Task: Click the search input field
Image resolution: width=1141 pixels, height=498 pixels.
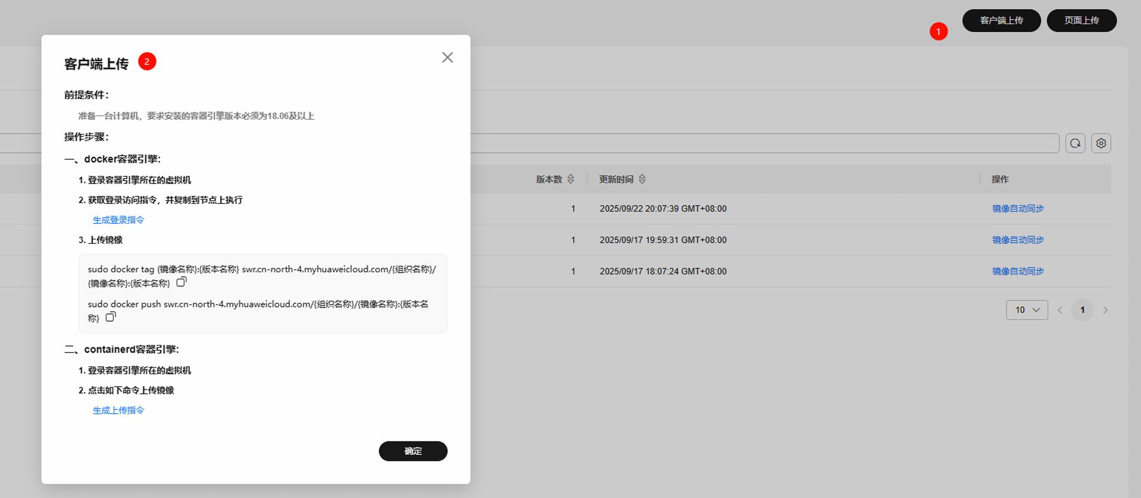Action: point(763,144)
